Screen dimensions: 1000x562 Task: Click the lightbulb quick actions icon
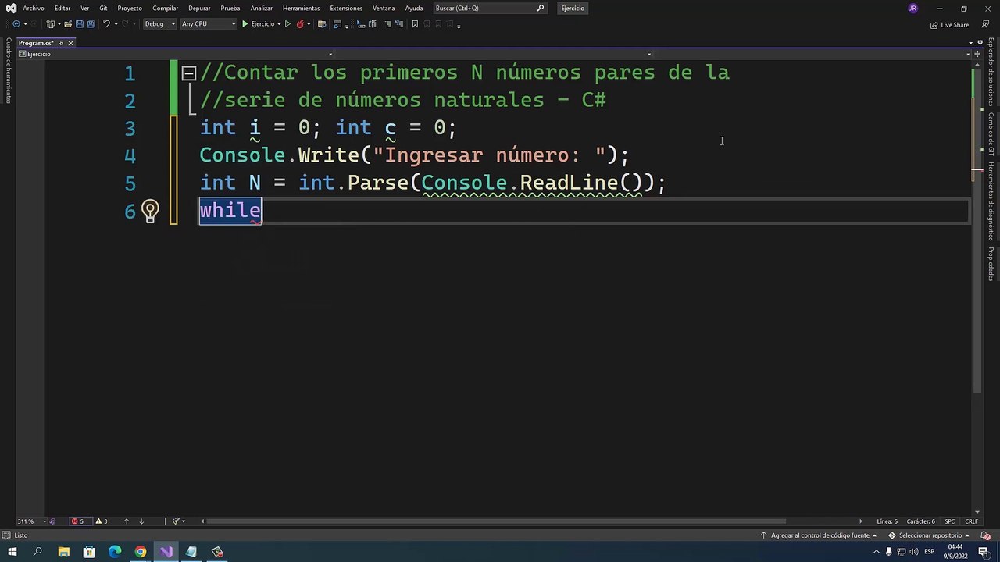(149, 211)
